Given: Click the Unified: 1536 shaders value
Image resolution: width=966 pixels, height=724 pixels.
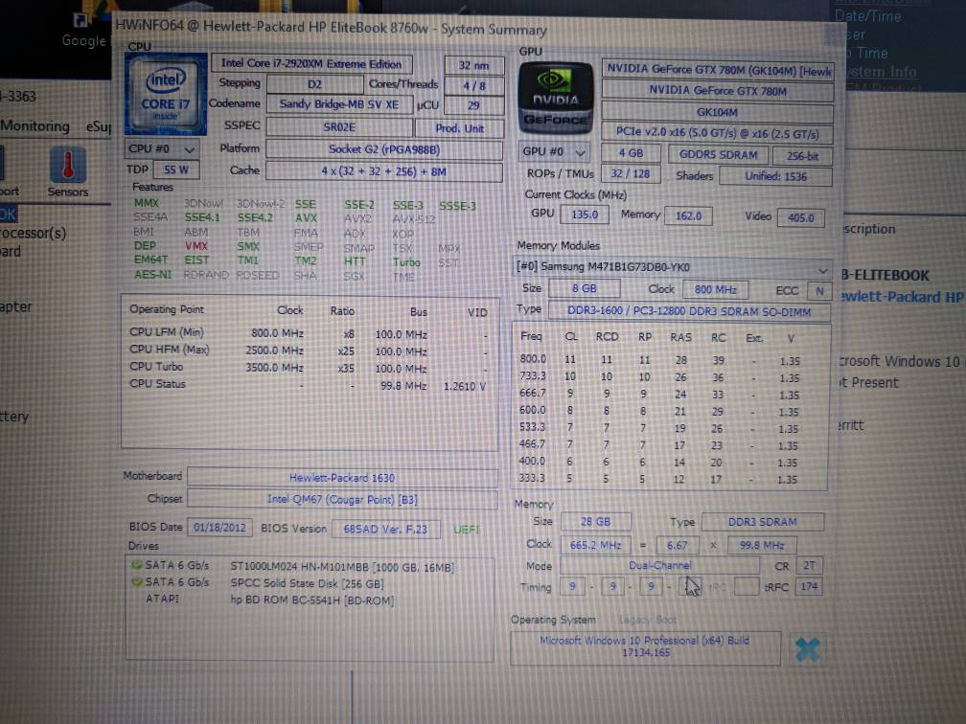Looking at the screenshot, I should (775, 176).
